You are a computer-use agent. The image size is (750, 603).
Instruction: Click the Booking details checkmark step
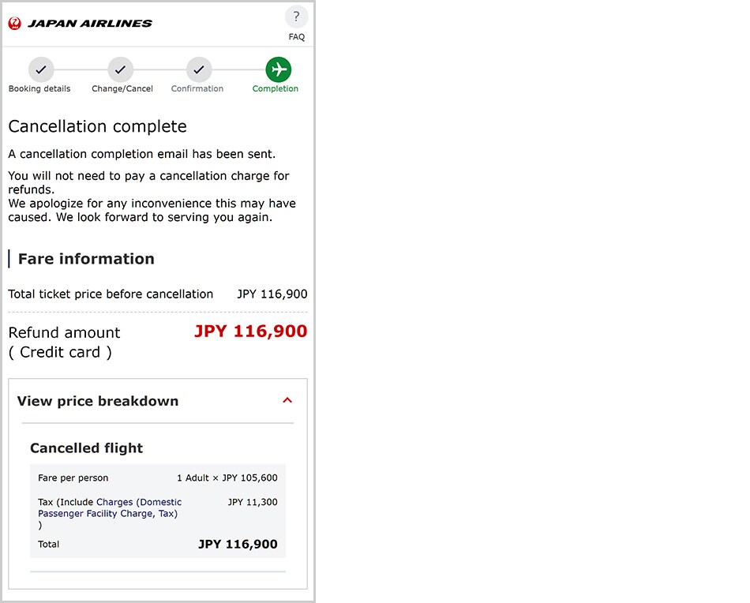coord(40,69)
